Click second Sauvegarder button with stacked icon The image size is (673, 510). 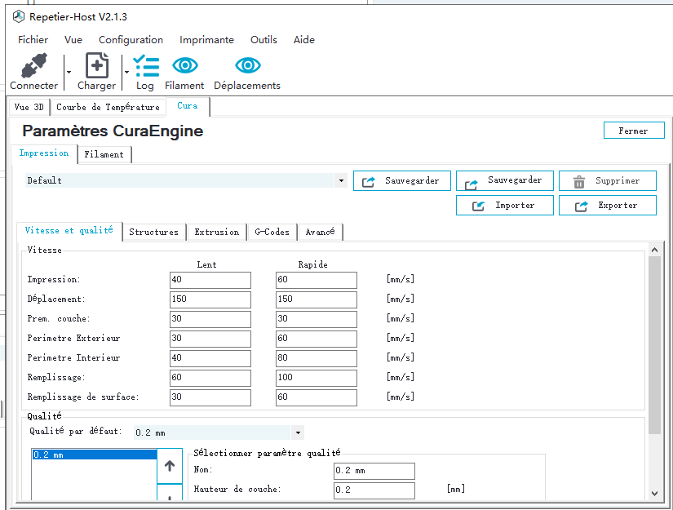tap(504, 180)
